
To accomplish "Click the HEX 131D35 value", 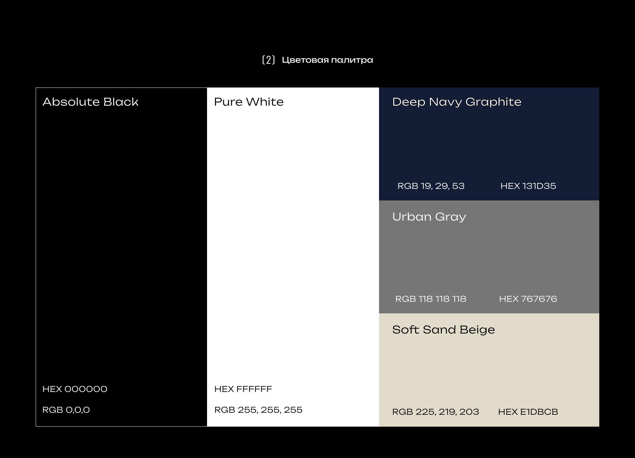I will pos(528,186).
